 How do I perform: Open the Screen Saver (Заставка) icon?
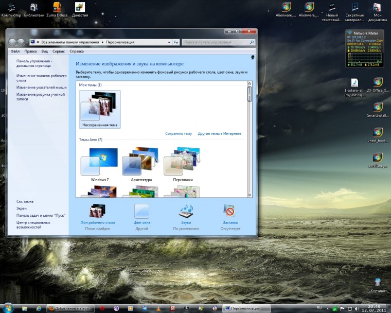pyautogui.click(x=230, y=211)
